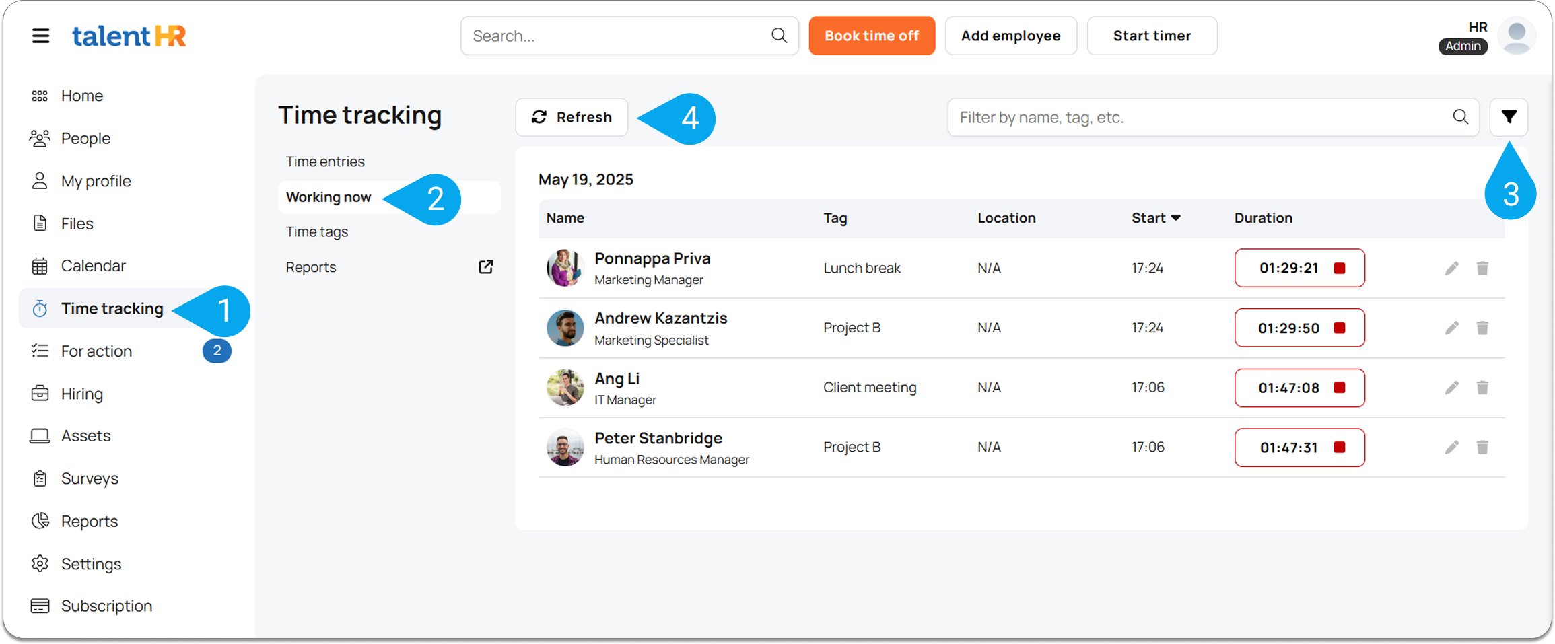This screenshot has height=644, width=1555.
Task: Edit Peter Stanbridge's time entry
Action: tap(1451, 448)
